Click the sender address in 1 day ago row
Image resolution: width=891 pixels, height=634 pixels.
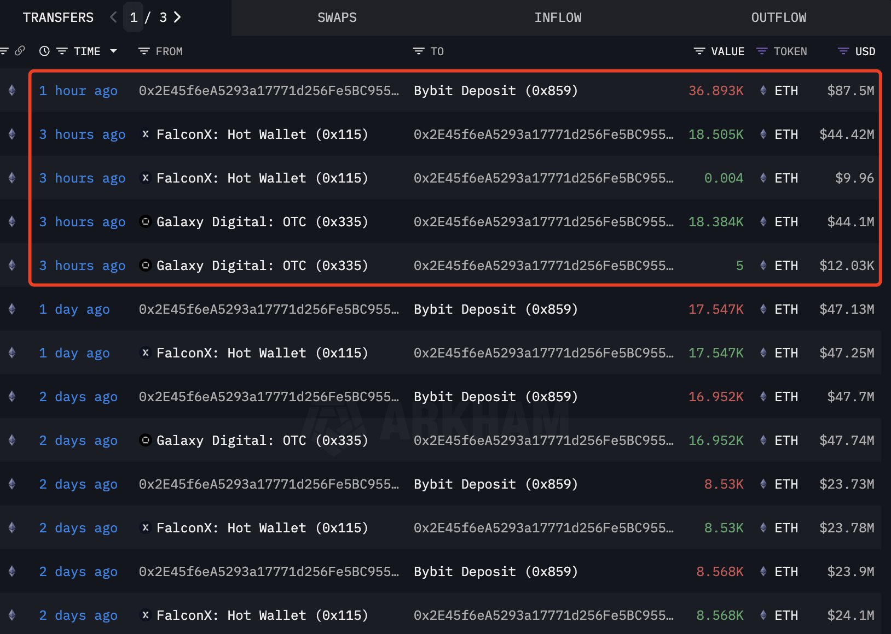click(x=269, y=309)
